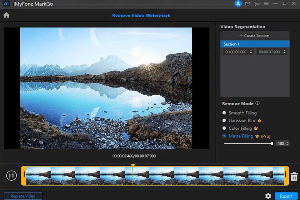
Task: Open the user account profile icon
Action: pyautogui.click(x=238, y=4)
